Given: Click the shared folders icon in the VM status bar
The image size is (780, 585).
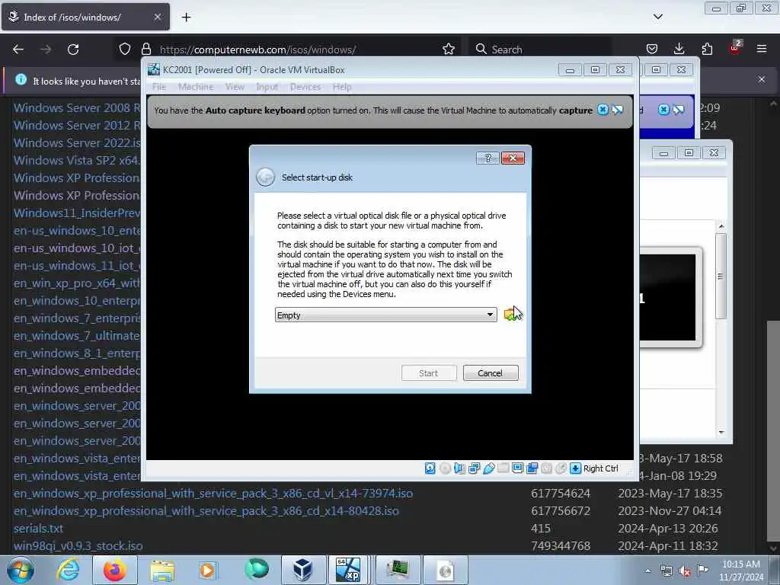Looking at the screenshot, I should pos(503,468).
